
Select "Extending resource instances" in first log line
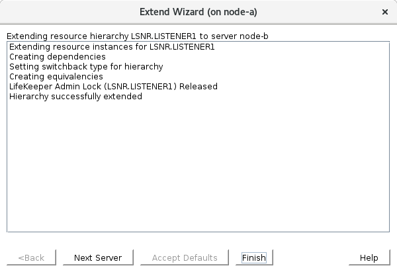tap(64, 47)
